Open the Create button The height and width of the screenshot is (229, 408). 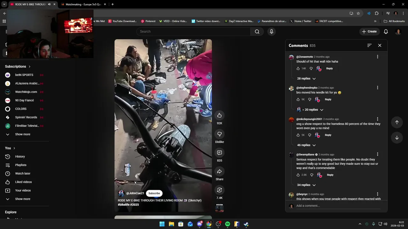[369, 31]
